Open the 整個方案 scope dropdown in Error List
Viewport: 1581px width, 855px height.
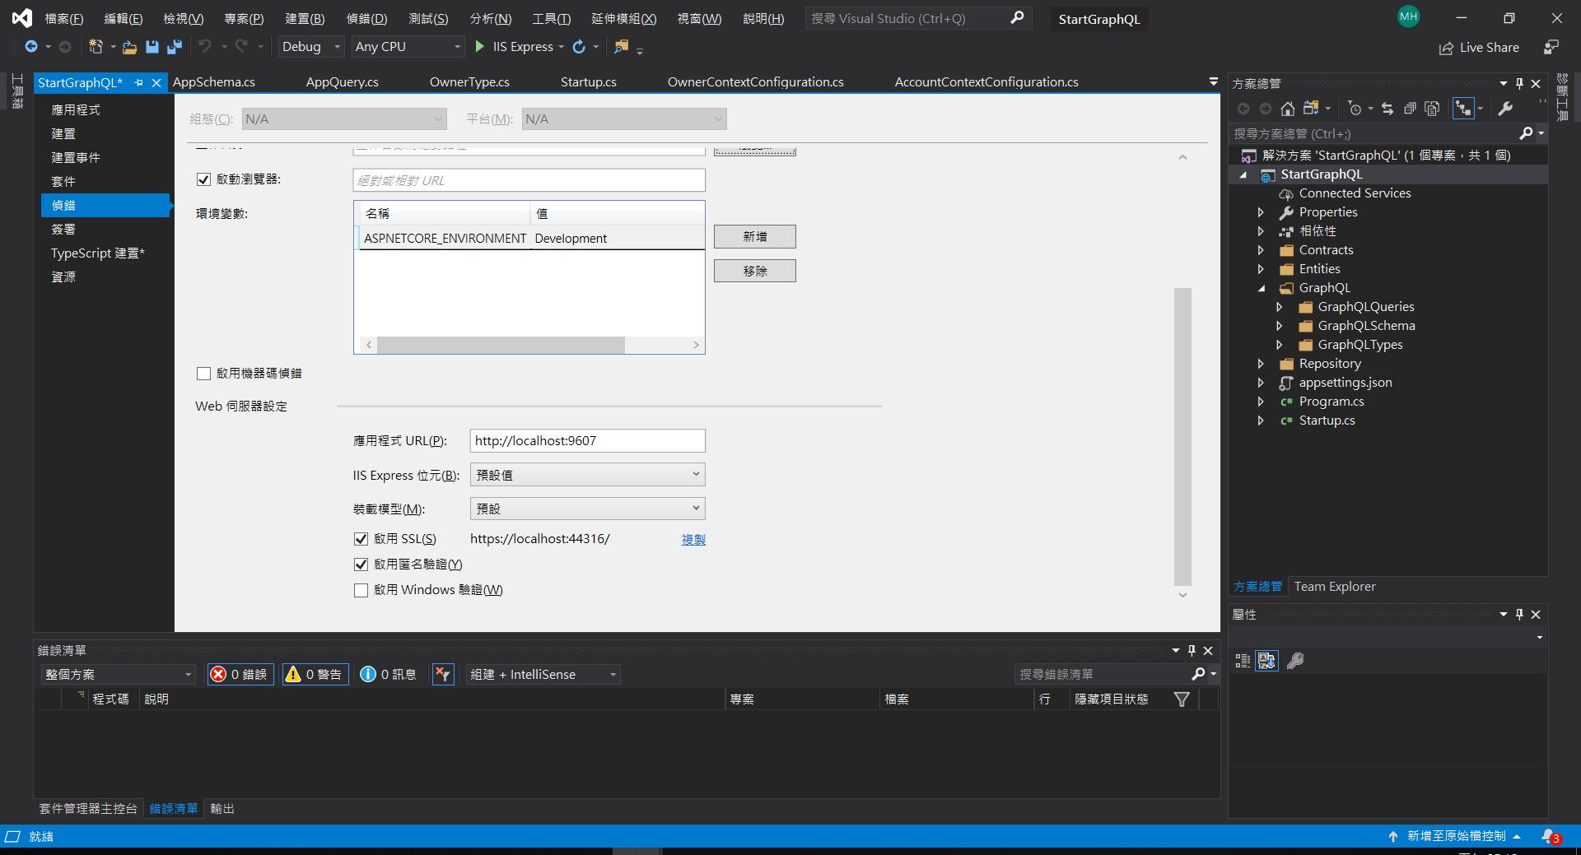click(x=118, y=675)
